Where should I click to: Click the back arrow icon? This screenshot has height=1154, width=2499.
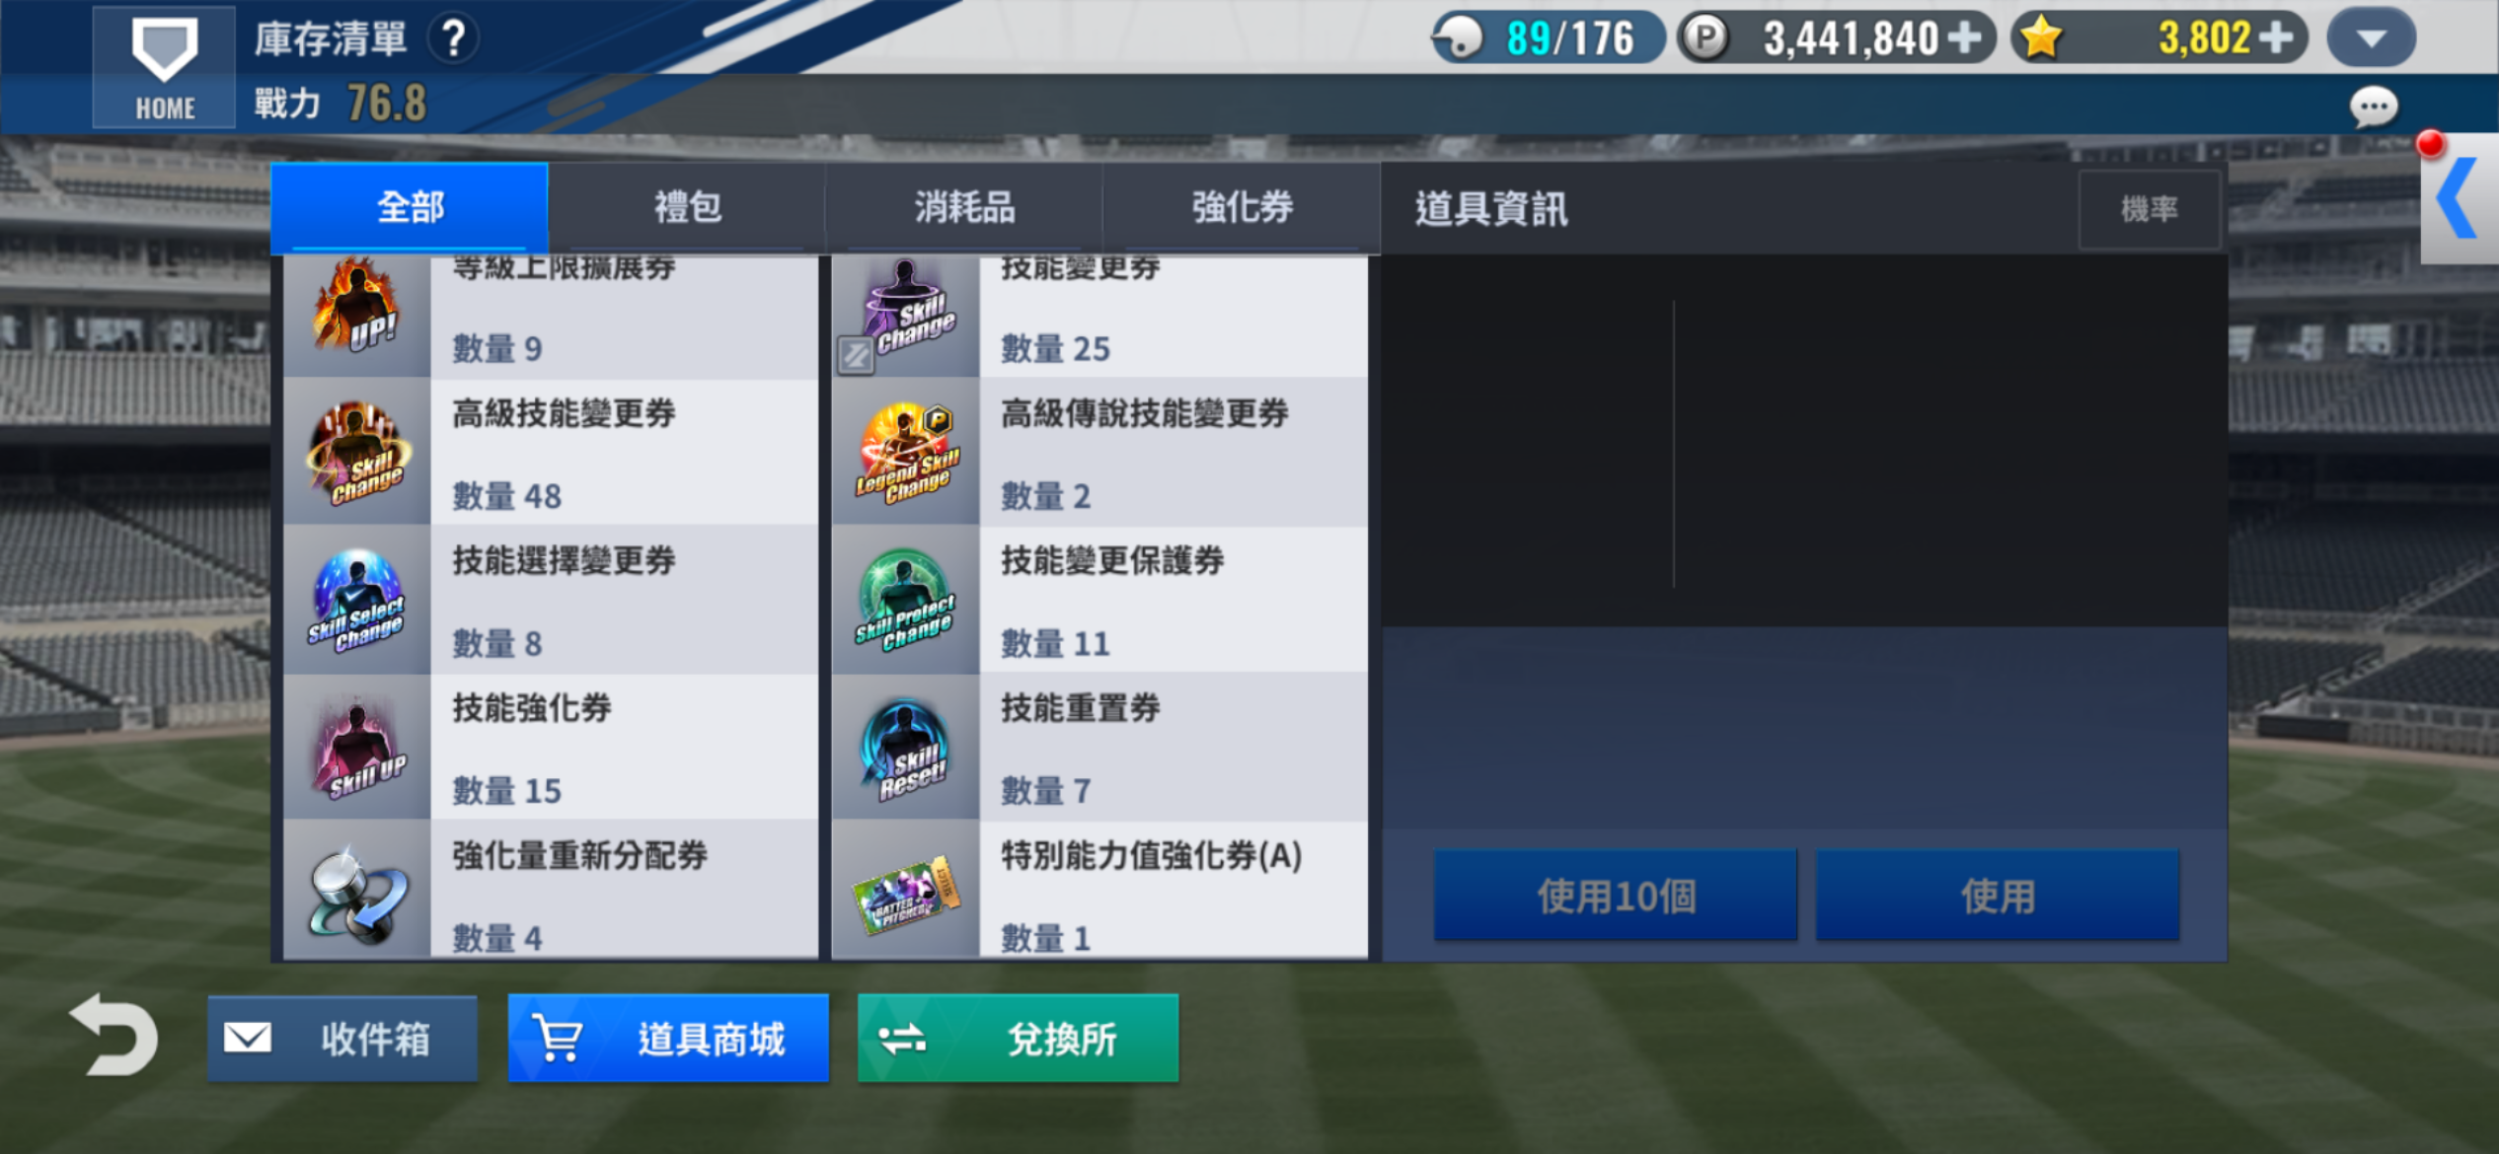114,1034
